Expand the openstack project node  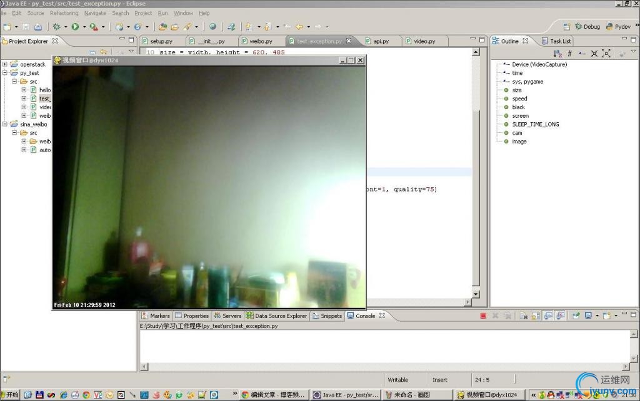[x=5, y=64]
